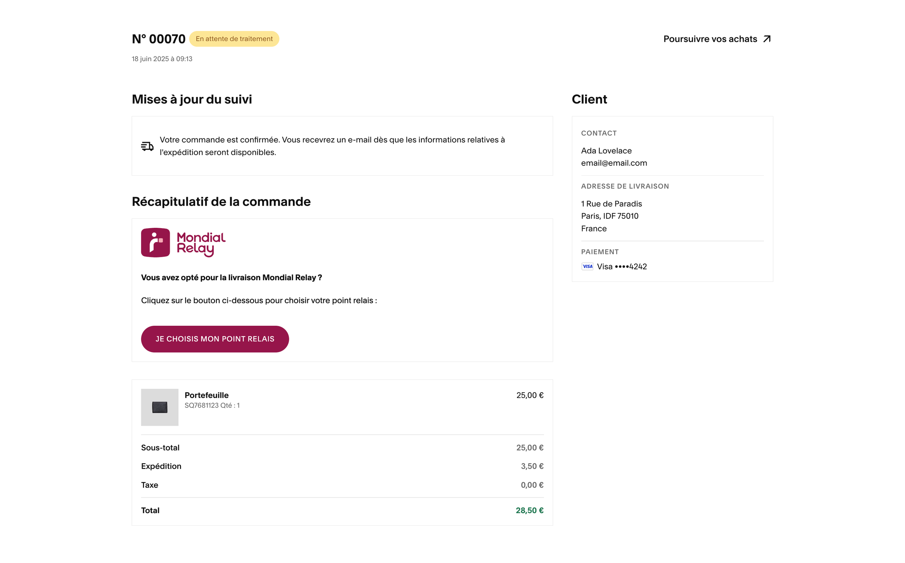
Task: Click the order confirmation tracking message
Action: coord(332,146)
